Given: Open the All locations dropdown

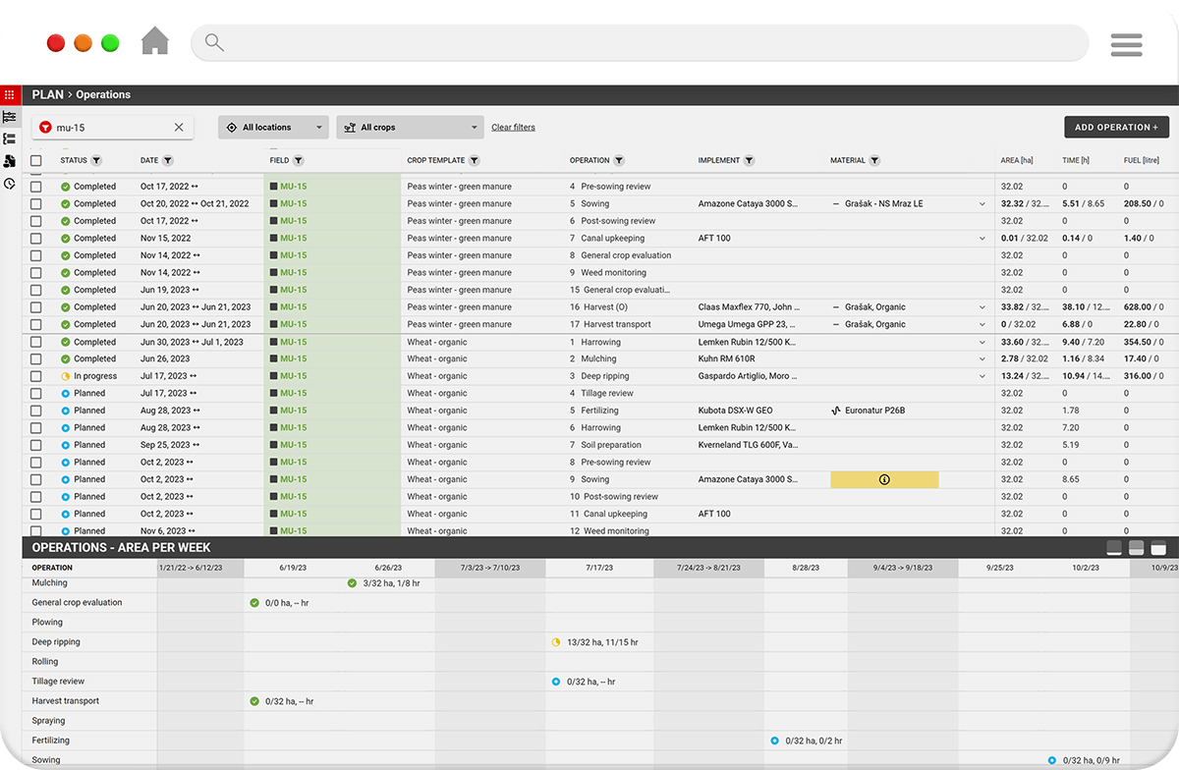Looking at the screenshot, I should click(x=273, y=128).
